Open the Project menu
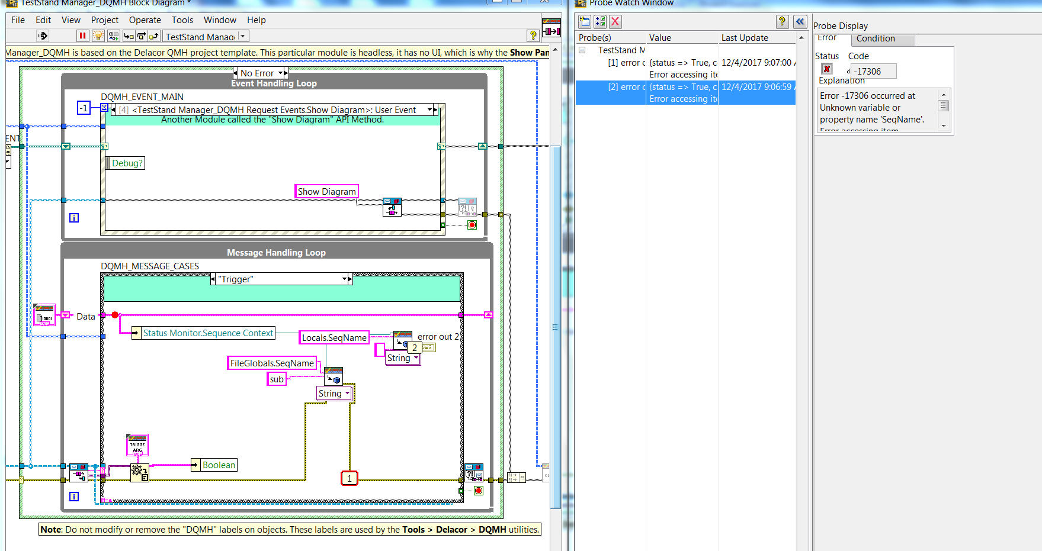The height and width of the screenshot is (551, 1042). pos(105,20)
